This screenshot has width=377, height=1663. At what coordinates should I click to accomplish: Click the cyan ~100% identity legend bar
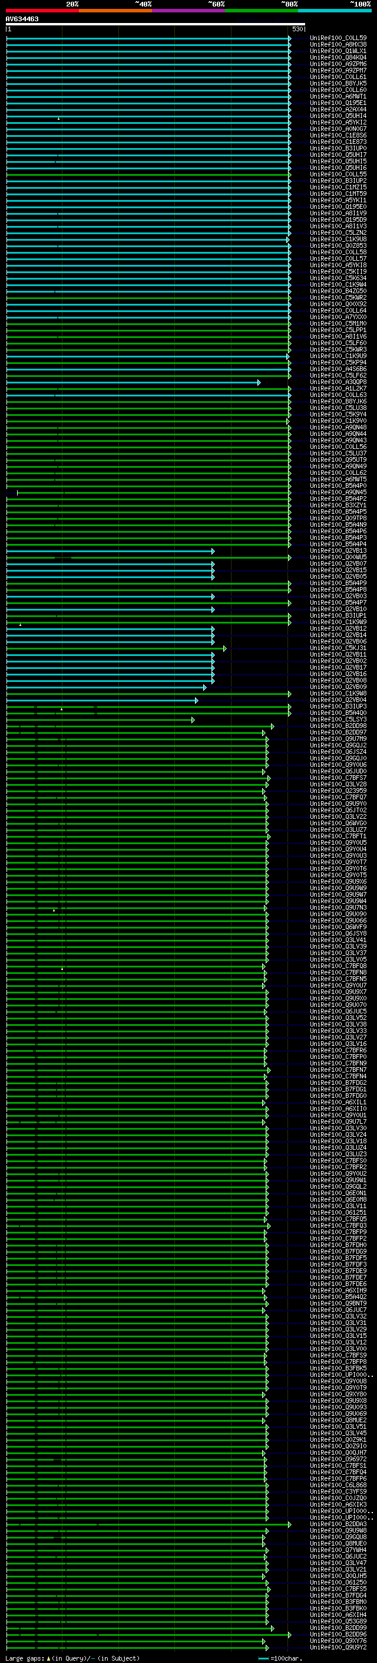point(335,11)
